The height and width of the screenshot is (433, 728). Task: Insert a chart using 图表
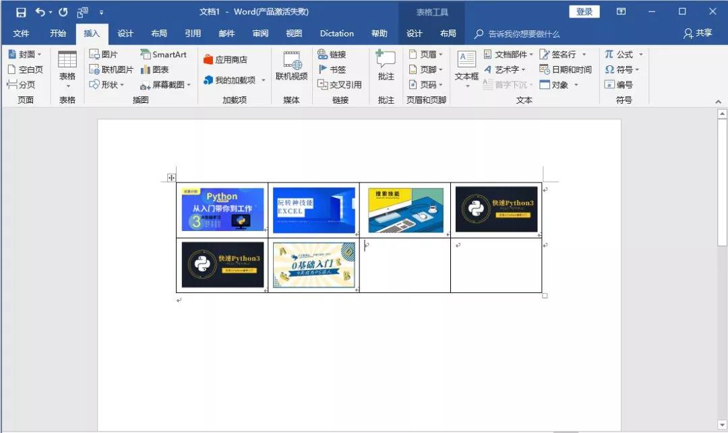[154, 69]
